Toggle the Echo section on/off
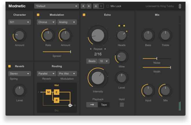 click(x=84, y=15)
